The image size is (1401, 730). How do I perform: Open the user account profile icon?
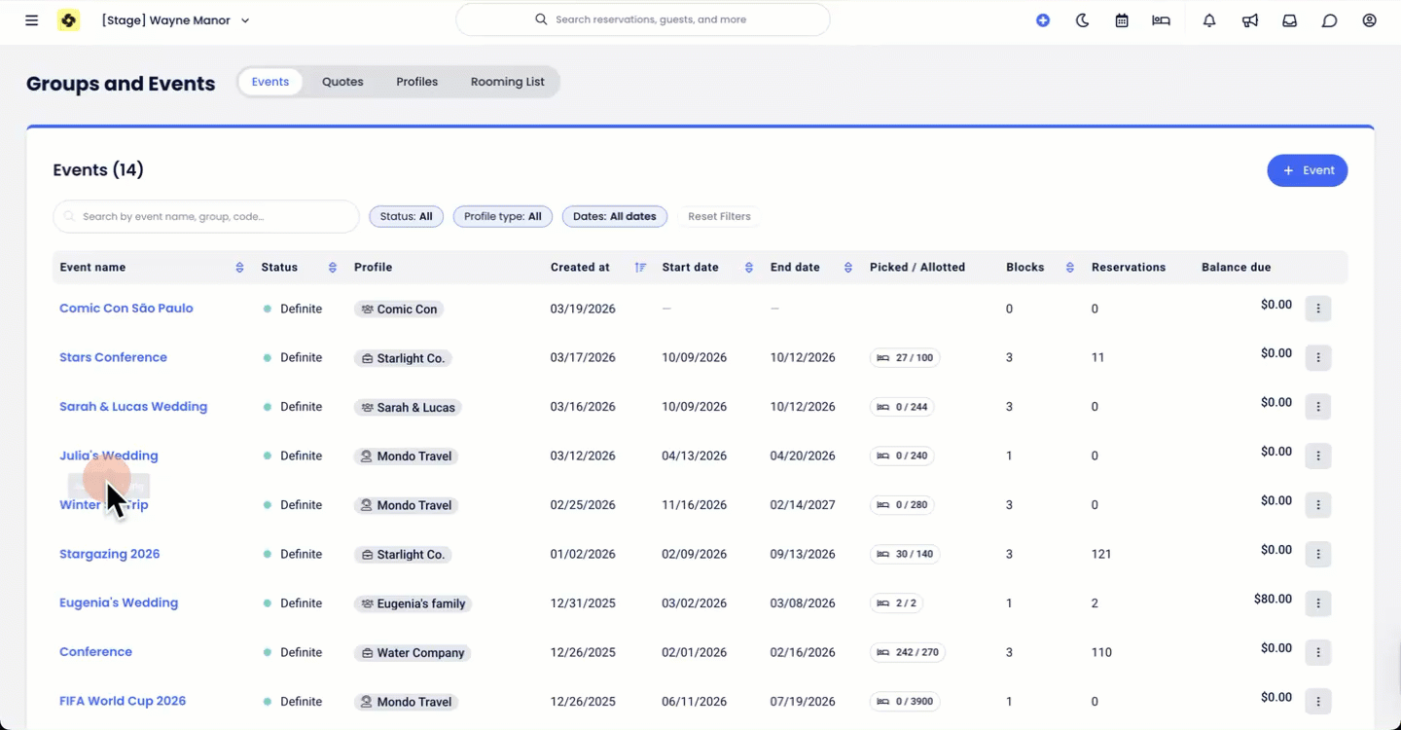coord(1369,20)
